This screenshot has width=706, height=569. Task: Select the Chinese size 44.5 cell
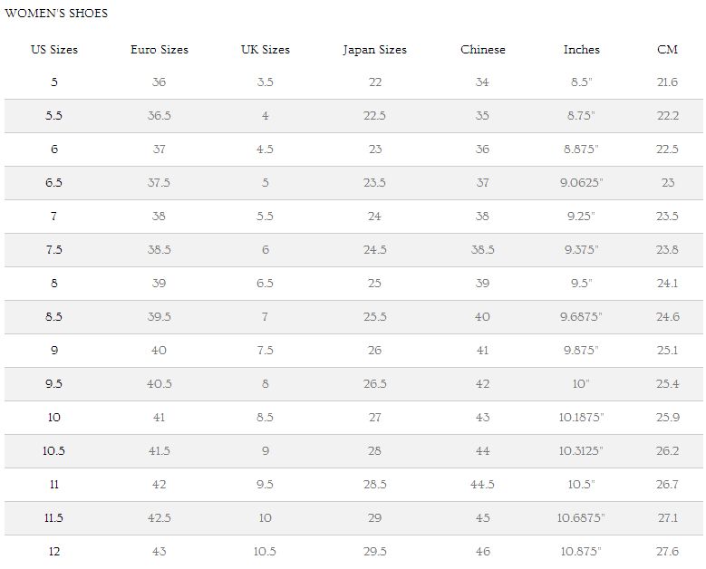[x=482, y=485]
